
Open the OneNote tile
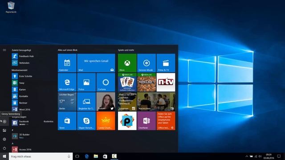pyautogui.click(x=147, y=121)
